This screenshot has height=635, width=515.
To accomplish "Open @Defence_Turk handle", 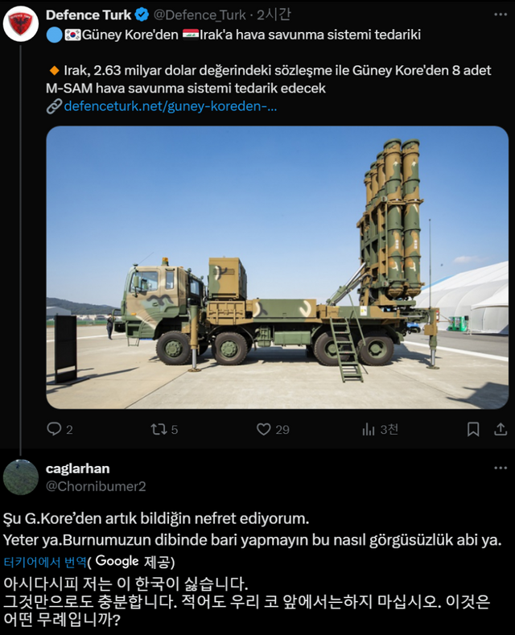I will click(x=200, y=15).
